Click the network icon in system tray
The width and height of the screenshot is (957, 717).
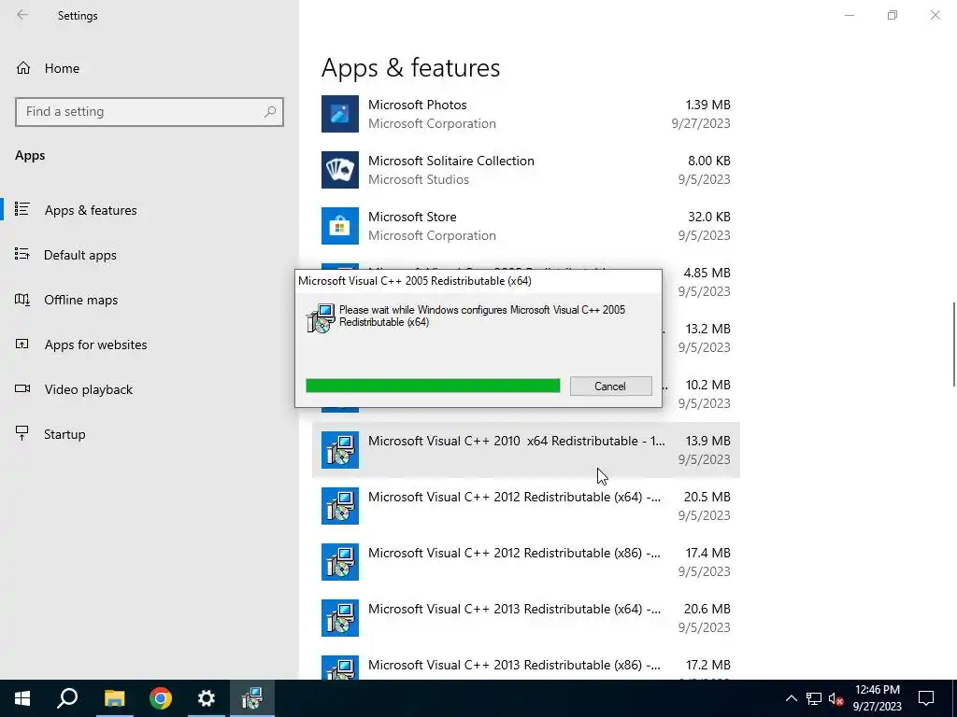click(x=814, y=698)
